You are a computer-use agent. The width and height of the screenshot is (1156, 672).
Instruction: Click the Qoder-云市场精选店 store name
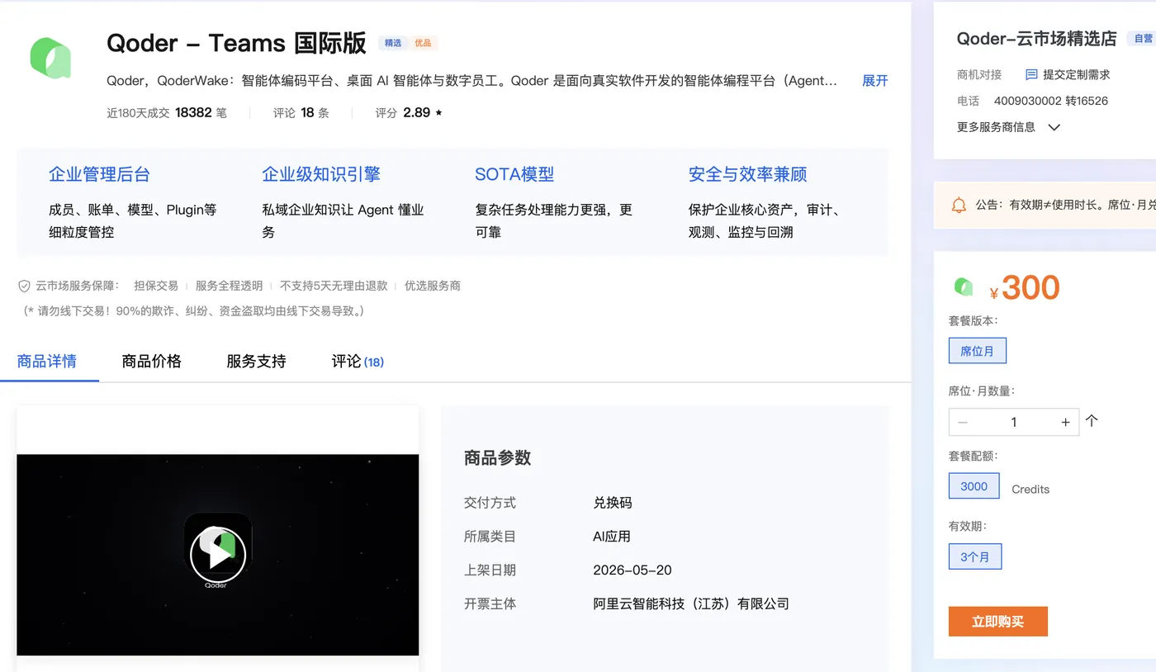tap(1036, 39)
